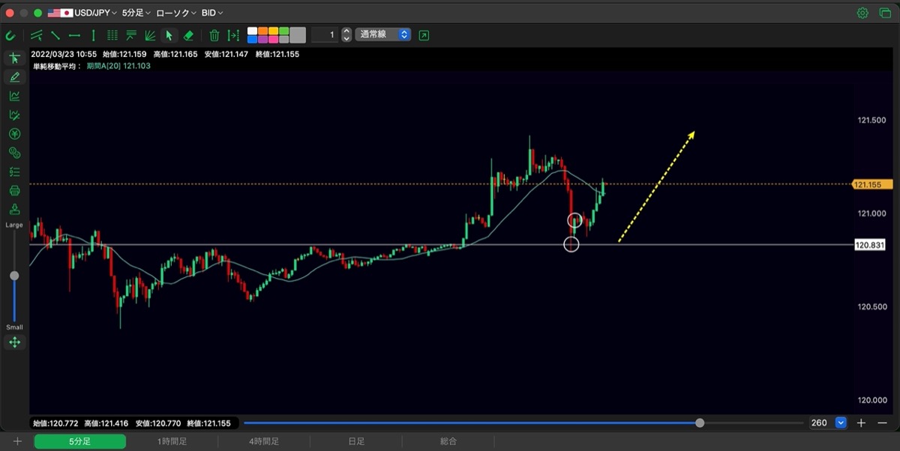Switch to the 4時間足 tab
The image size is (900, 451).
(264, 442)
